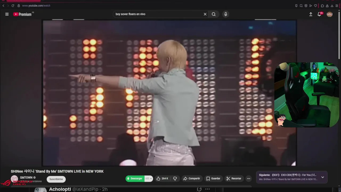Click the player play-arrow toolbar icon

pyautogui.click(x=311, y=6)
